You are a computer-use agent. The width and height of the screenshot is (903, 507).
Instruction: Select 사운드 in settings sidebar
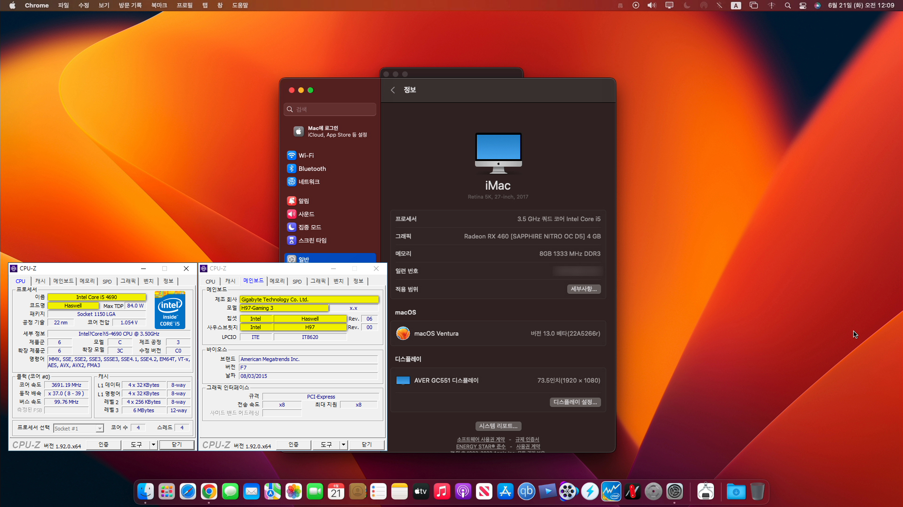pos(330,214)
